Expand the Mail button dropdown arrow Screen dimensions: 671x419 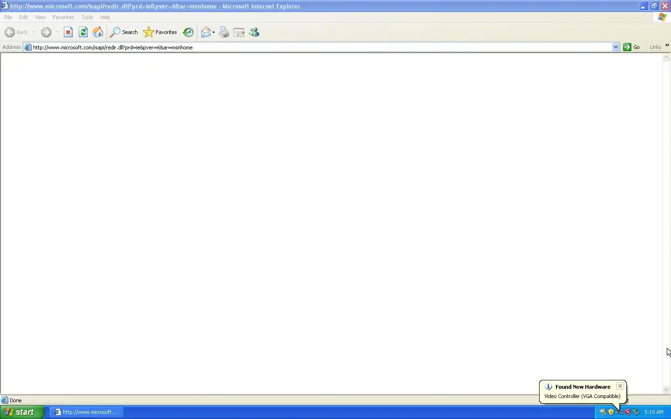(214, 32)
